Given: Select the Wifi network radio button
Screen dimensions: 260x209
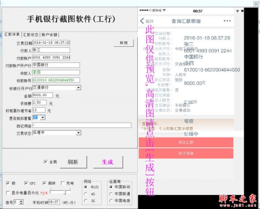Looking at the screenshot, I should (85, 187).
